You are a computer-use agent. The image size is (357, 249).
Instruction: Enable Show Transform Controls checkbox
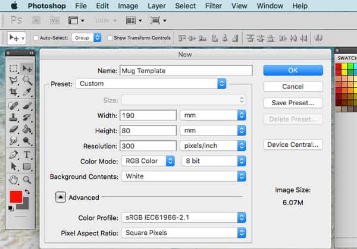coord(109,38)
